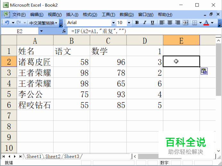Click the Undo toolbar icon
Image resolution: width=222 pixels, height=166 pixels.
click(x=7, y=22)
